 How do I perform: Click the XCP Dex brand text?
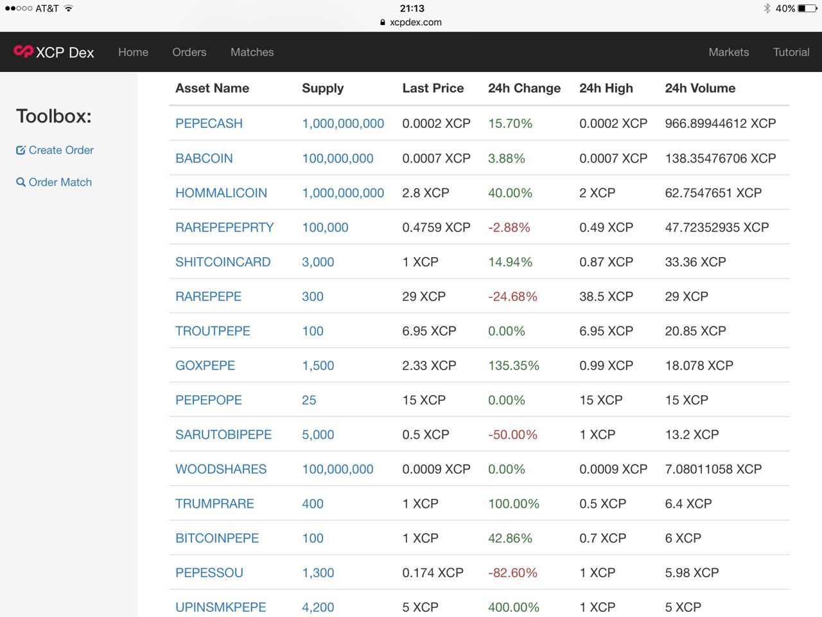pyautogui.click(x=65, y=53)
